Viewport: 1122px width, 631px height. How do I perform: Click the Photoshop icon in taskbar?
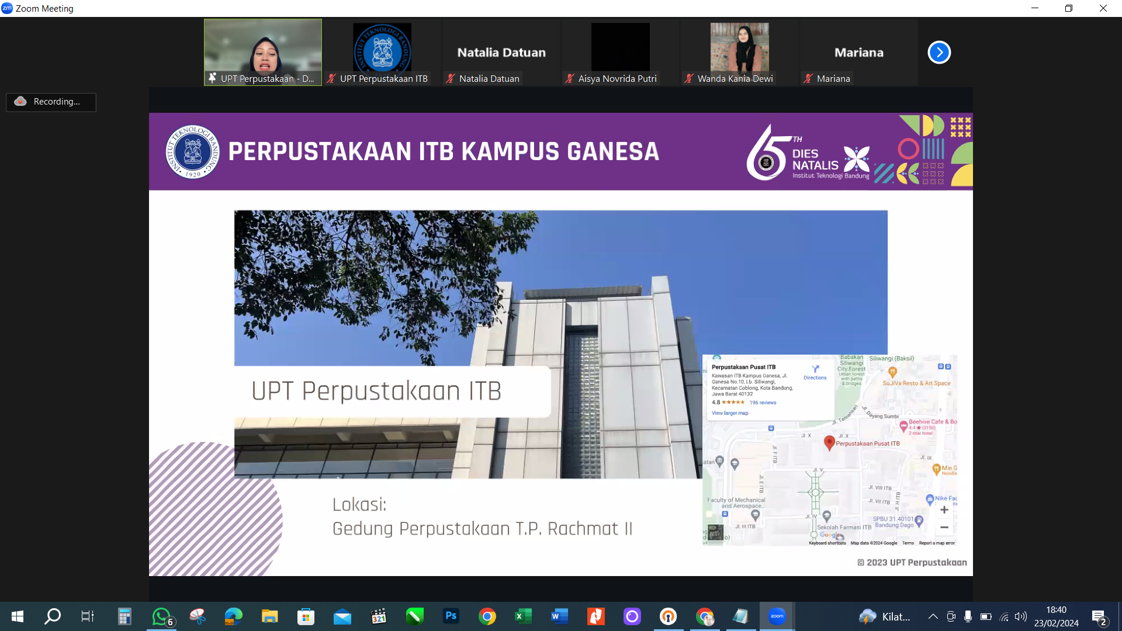coord(451,616)
